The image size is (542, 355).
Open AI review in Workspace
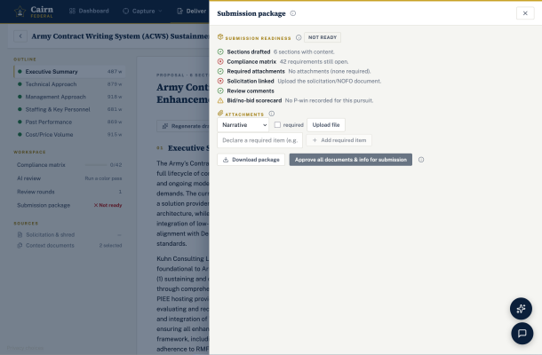[x=69, y=178]
